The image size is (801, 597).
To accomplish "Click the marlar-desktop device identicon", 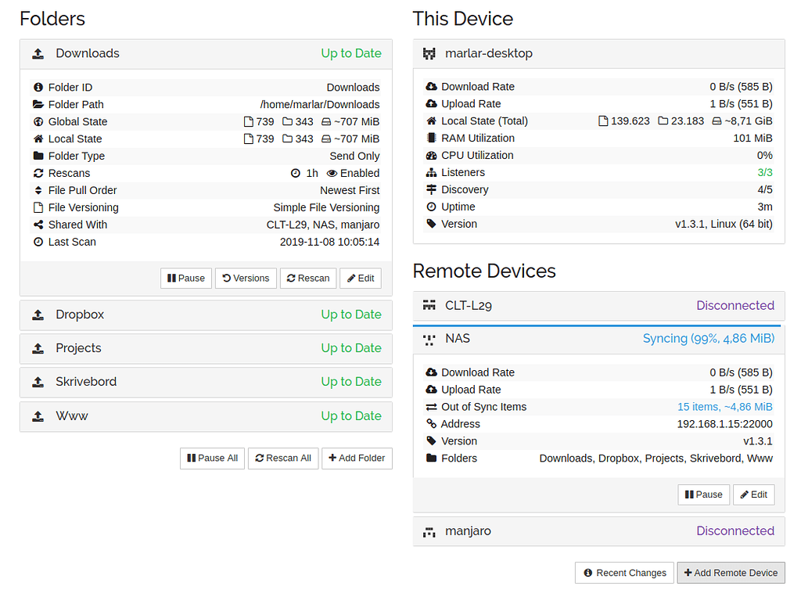I will (x=429, y=54).
